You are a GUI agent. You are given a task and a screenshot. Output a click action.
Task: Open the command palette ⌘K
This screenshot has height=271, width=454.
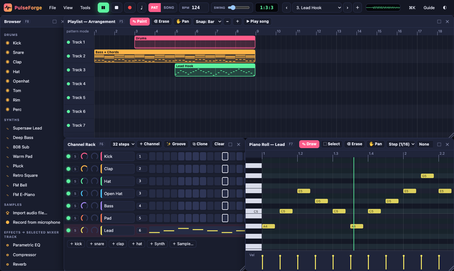tap(412, 8)
